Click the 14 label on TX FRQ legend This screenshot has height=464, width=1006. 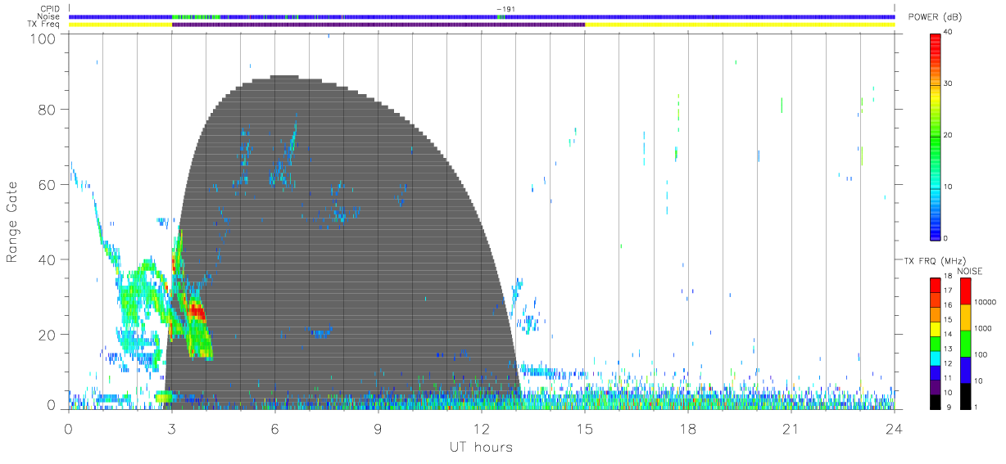tap(948, 334)
